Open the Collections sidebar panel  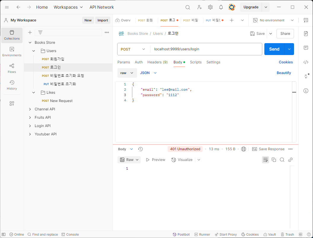[x=12, y=35]
